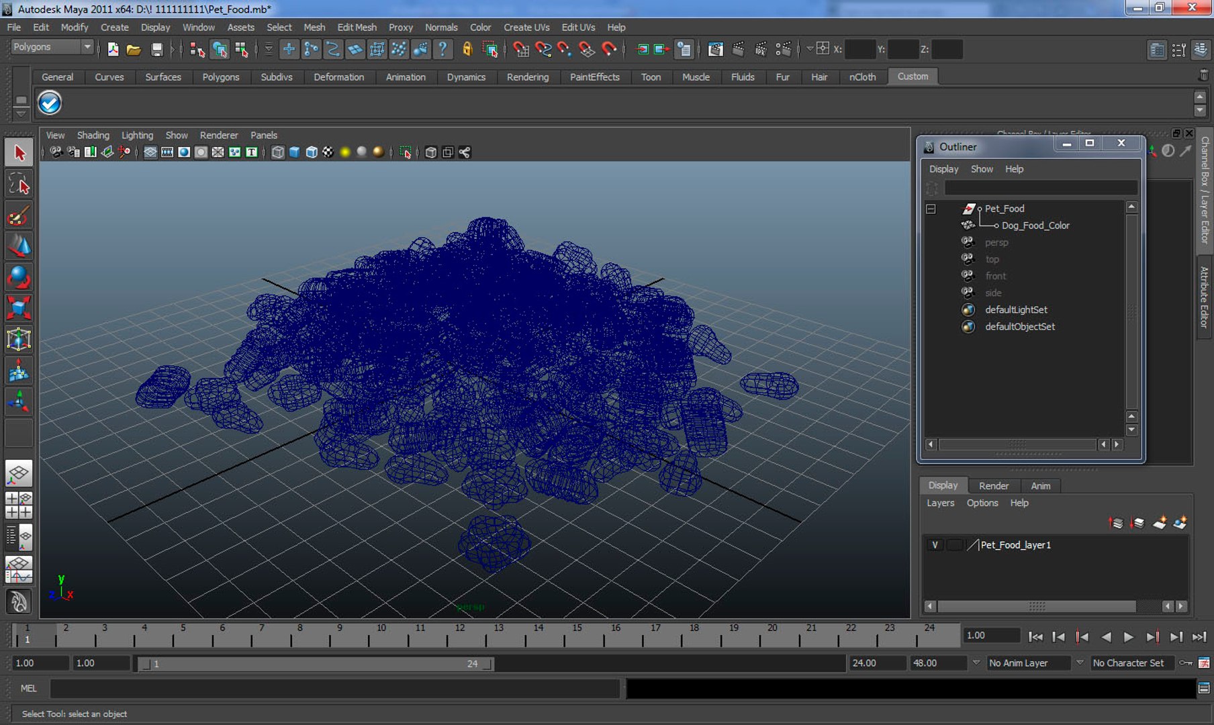Image resolution: width=1214 pixels, height=725 pixels.
Task: Choose the Paint Selection tool
Action: click(19, 215)
